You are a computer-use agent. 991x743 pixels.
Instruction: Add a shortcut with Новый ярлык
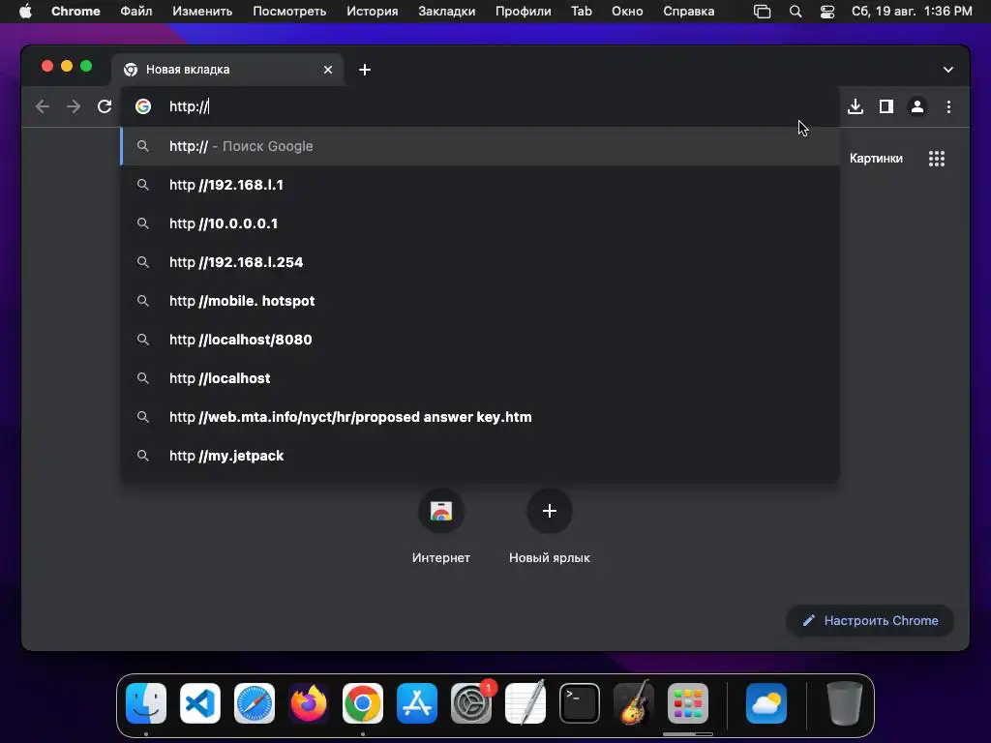point(550,525)
